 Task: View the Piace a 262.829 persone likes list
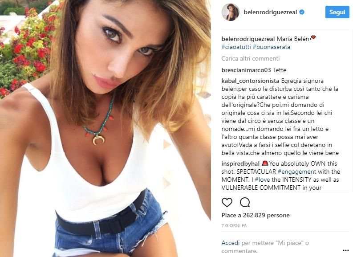256,215
